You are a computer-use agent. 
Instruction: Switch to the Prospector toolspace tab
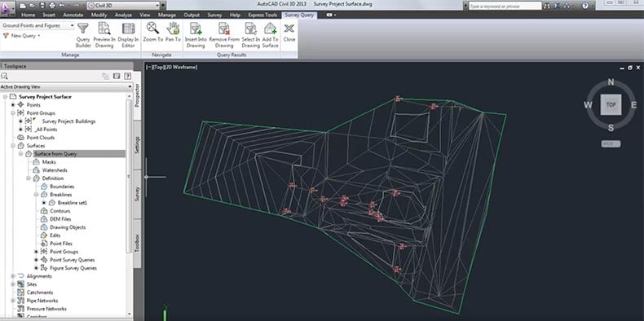pos(137,95)
